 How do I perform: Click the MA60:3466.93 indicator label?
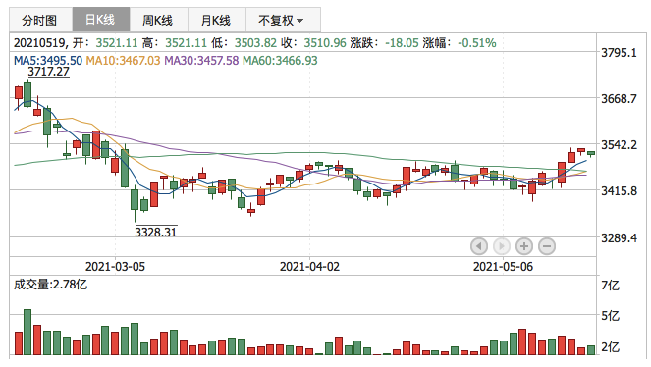[280, 61]
